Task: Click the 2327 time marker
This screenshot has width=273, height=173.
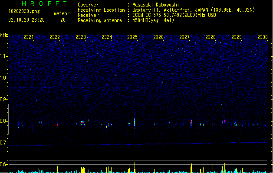Action: [184, 37]
